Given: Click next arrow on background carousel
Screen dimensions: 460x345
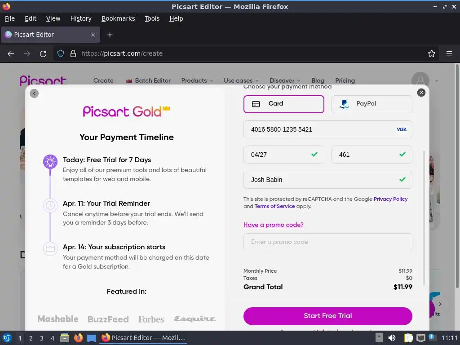Looking at the screenshot, I should click(x=440, y=304).
